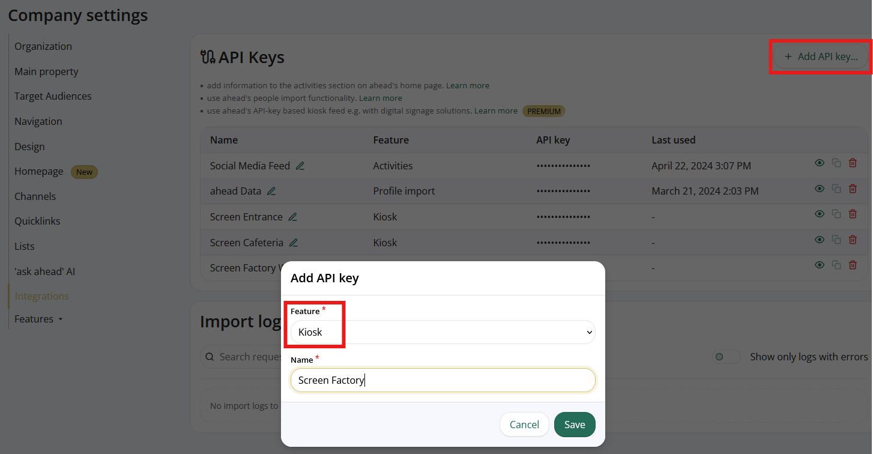Click the Name input field
The height and width of the screenshot is (454, 873).
(x=443, y=380)
